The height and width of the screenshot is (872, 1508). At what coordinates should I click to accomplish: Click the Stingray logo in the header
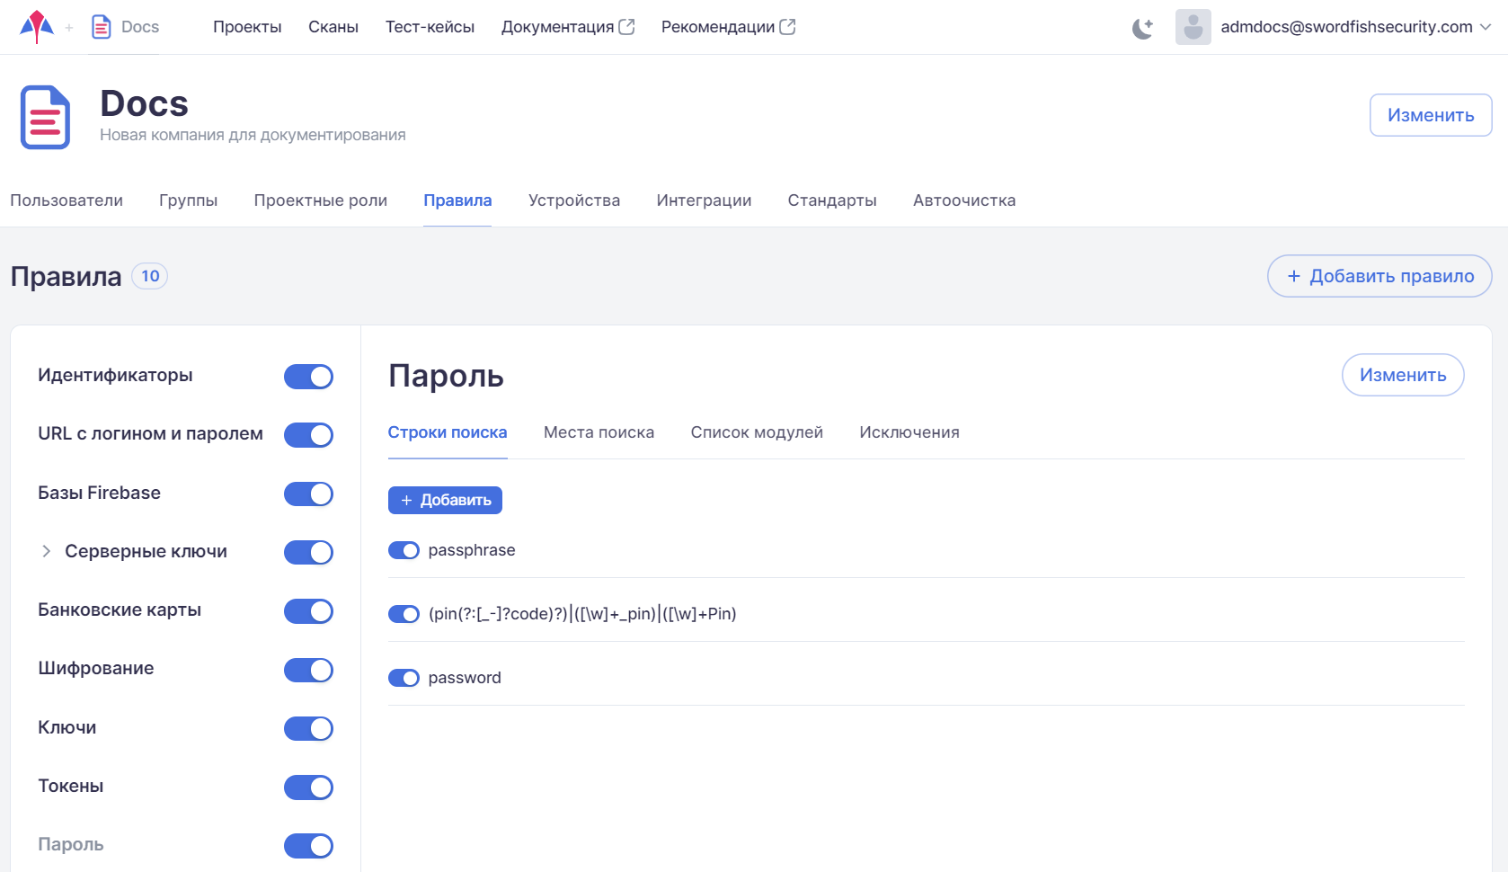[36, 27]
